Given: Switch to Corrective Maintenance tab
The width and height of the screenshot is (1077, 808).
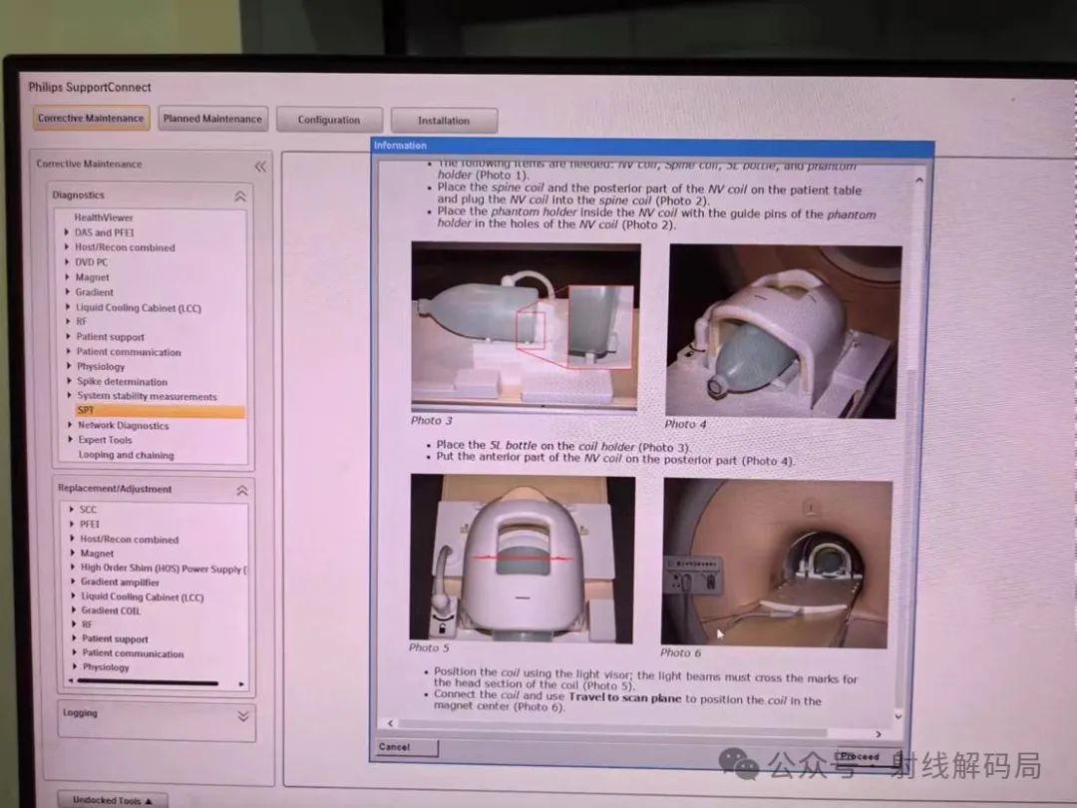Looking at the screenshot, I should [x=91, y=118].
